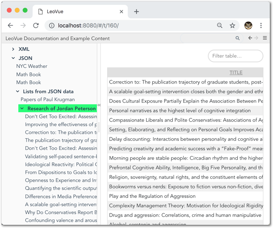Image resolution: width=273 pixels, height=228 pixels.
Task: Click row 'Compassionate Liberals and Polite Conservatives'
Action: click(185, 120)
